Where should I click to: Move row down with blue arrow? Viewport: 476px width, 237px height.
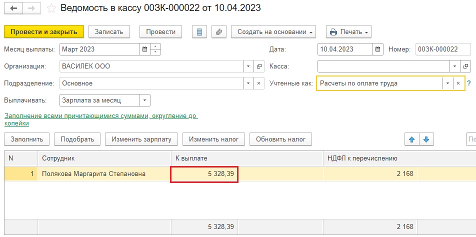pos(426,139)
